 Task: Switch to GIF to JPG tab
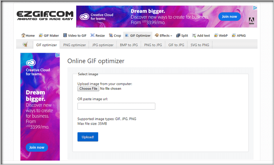(176, 45)
